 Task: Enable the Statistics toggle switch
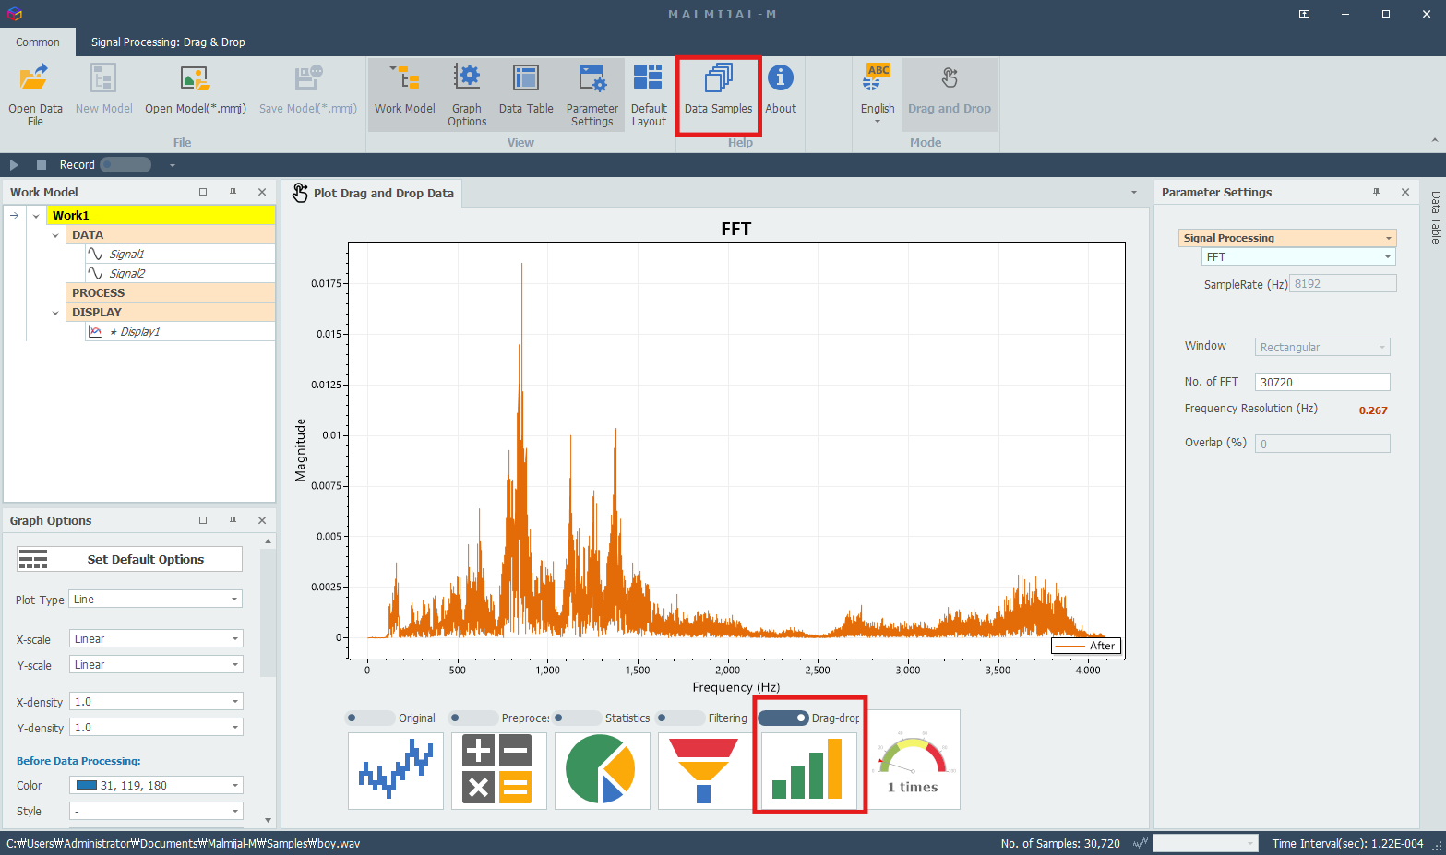(577, 718)
